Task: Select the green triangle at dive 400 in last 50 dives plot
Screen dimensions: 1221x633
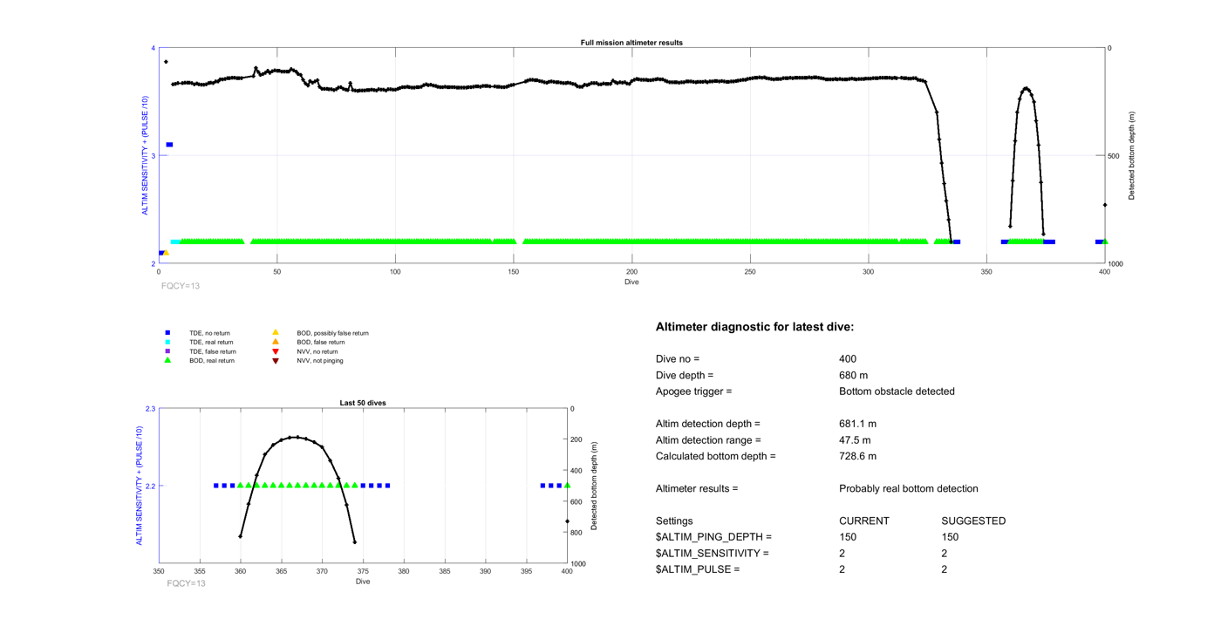Action: (x=568, y=486)
